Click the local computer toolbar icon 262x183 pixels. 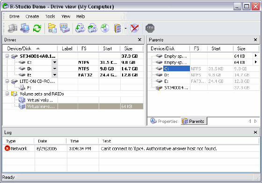(13, 28)
